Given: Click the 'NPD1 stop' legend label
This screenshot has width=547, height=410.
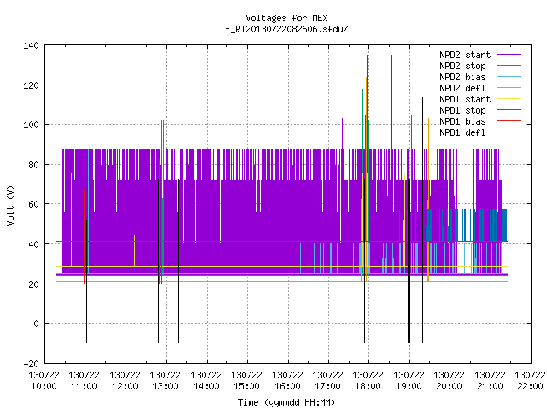Looking at the screenshot, I should pyautogui.click(x=462, y=110).
